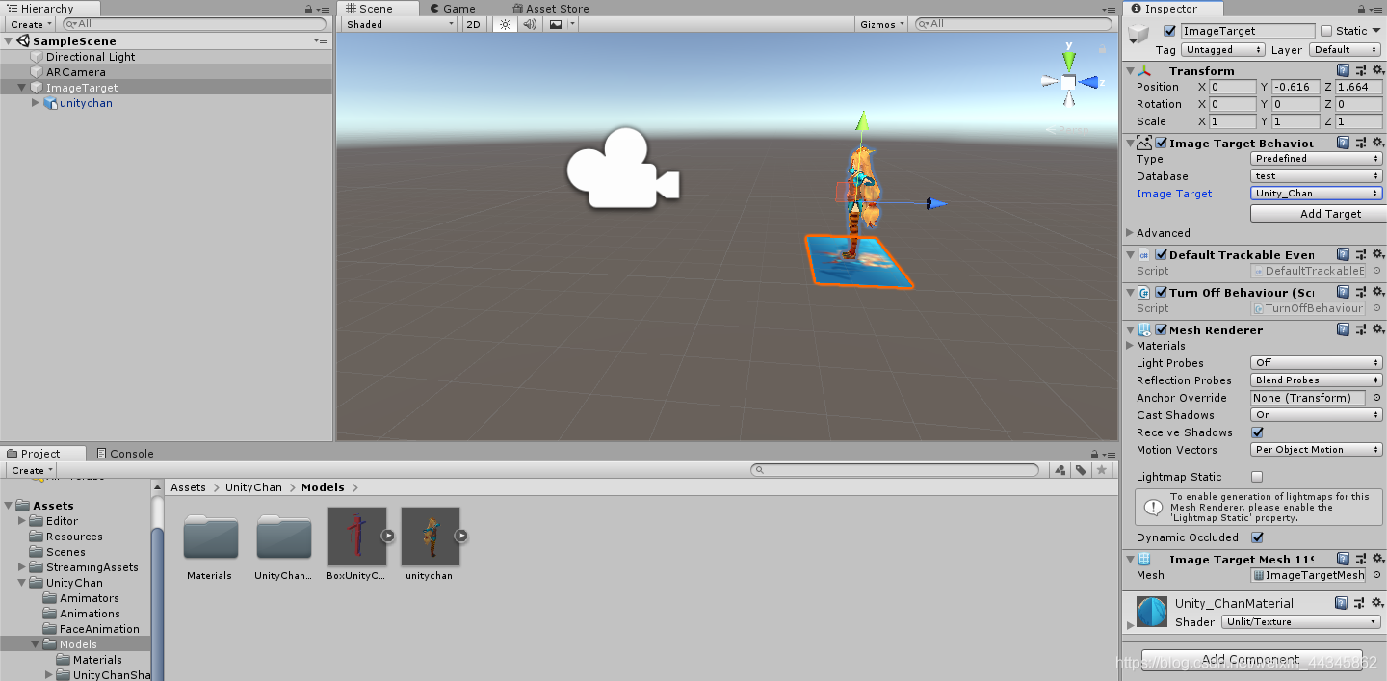Switch to the Console tab
This screenshot has width=1387, height=681.
[x=125, y=454]
